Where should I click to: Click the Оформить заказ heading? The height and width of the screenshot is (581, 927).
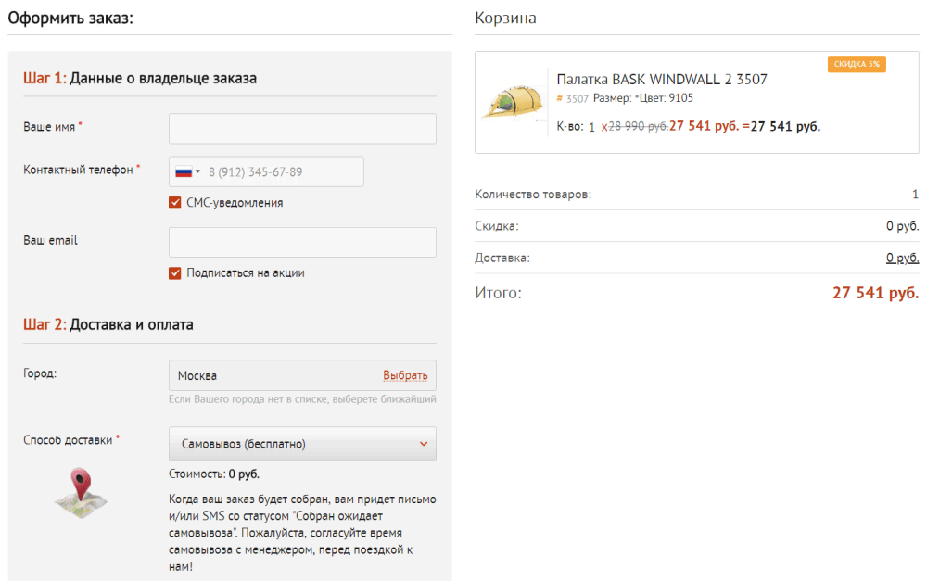coord(70,19)
